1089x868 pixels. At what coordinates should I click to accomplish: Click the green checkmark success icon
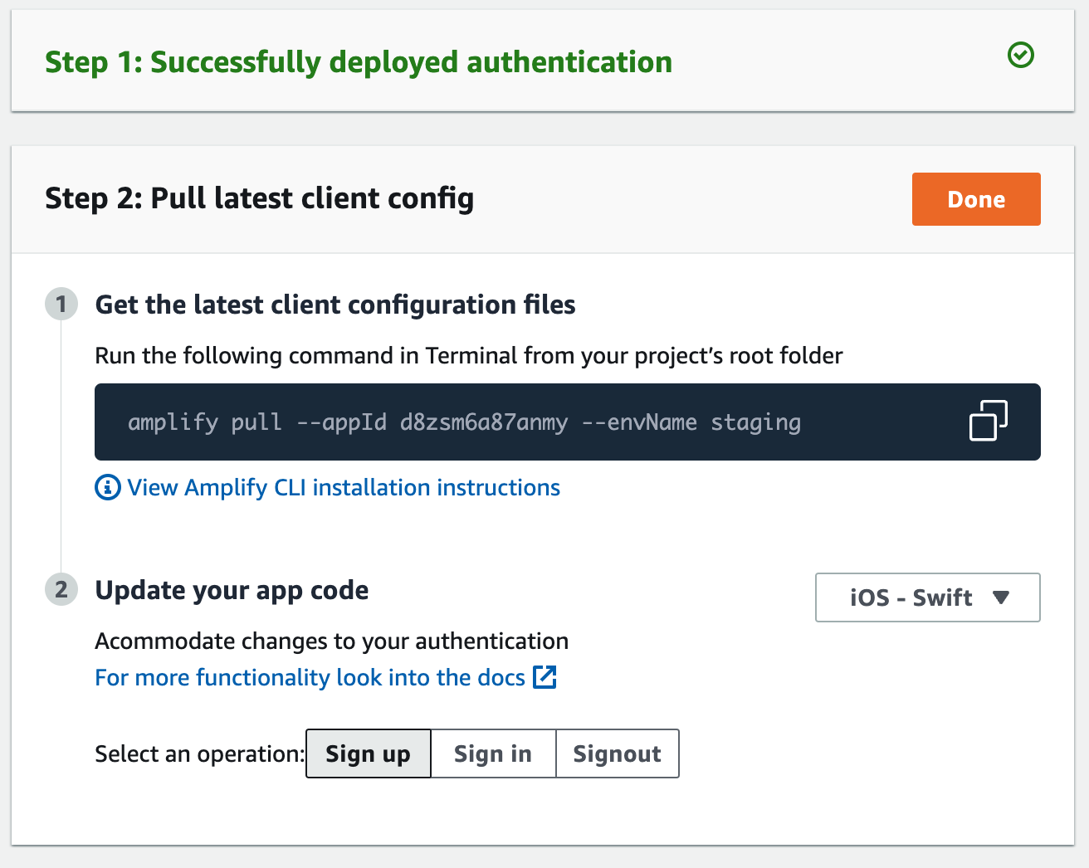click(x=1020, y=56)
